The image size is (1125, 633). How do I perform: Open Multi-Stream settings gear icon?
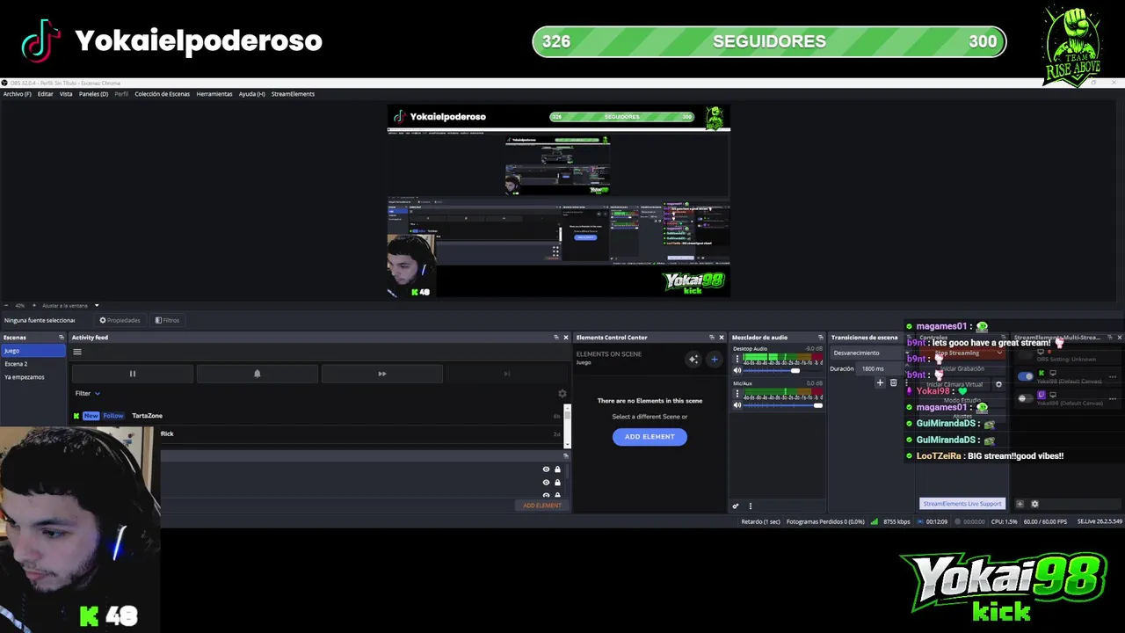tap(1034, 504)
